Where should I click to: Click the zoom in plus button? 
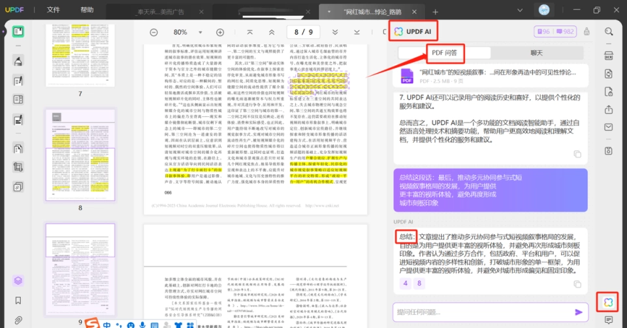click(x=220, y=33)
